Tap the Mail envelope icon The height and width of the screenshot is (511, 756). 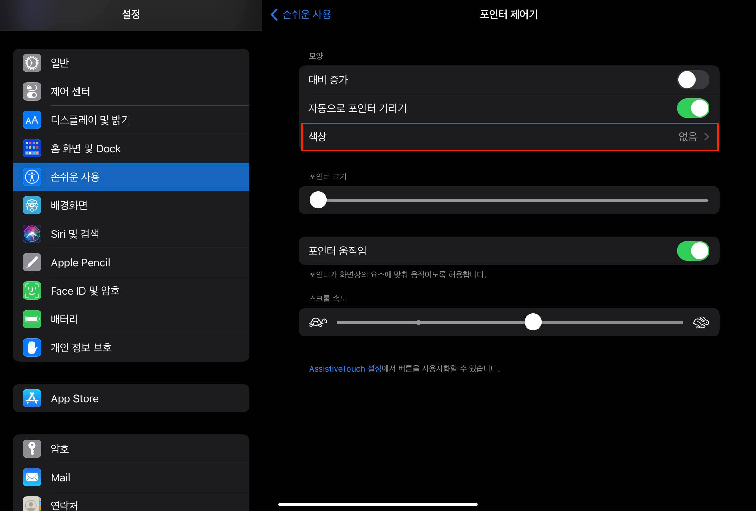pos(32,477)
